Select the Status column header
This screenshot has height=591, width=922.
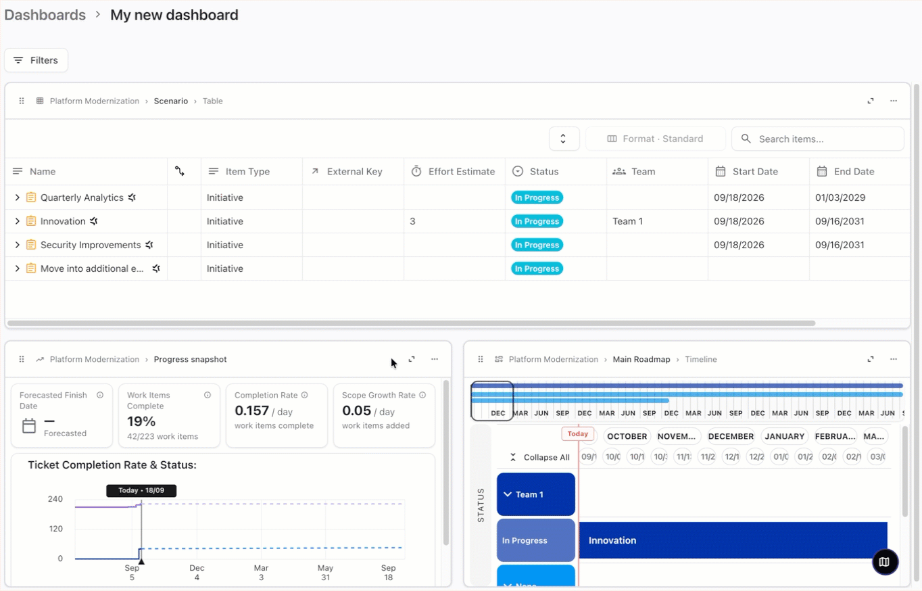(x=556, y=172)
